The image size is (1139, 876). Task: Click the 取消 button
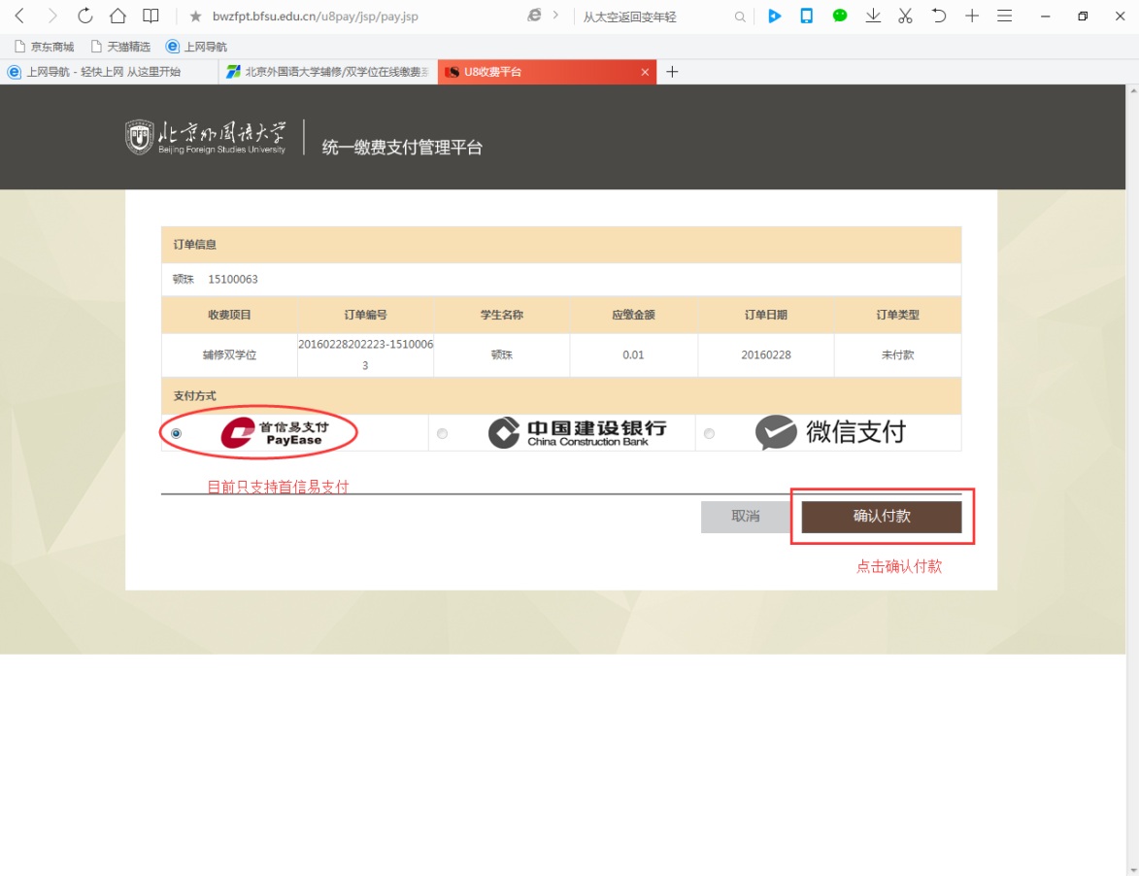pos(745,517)
